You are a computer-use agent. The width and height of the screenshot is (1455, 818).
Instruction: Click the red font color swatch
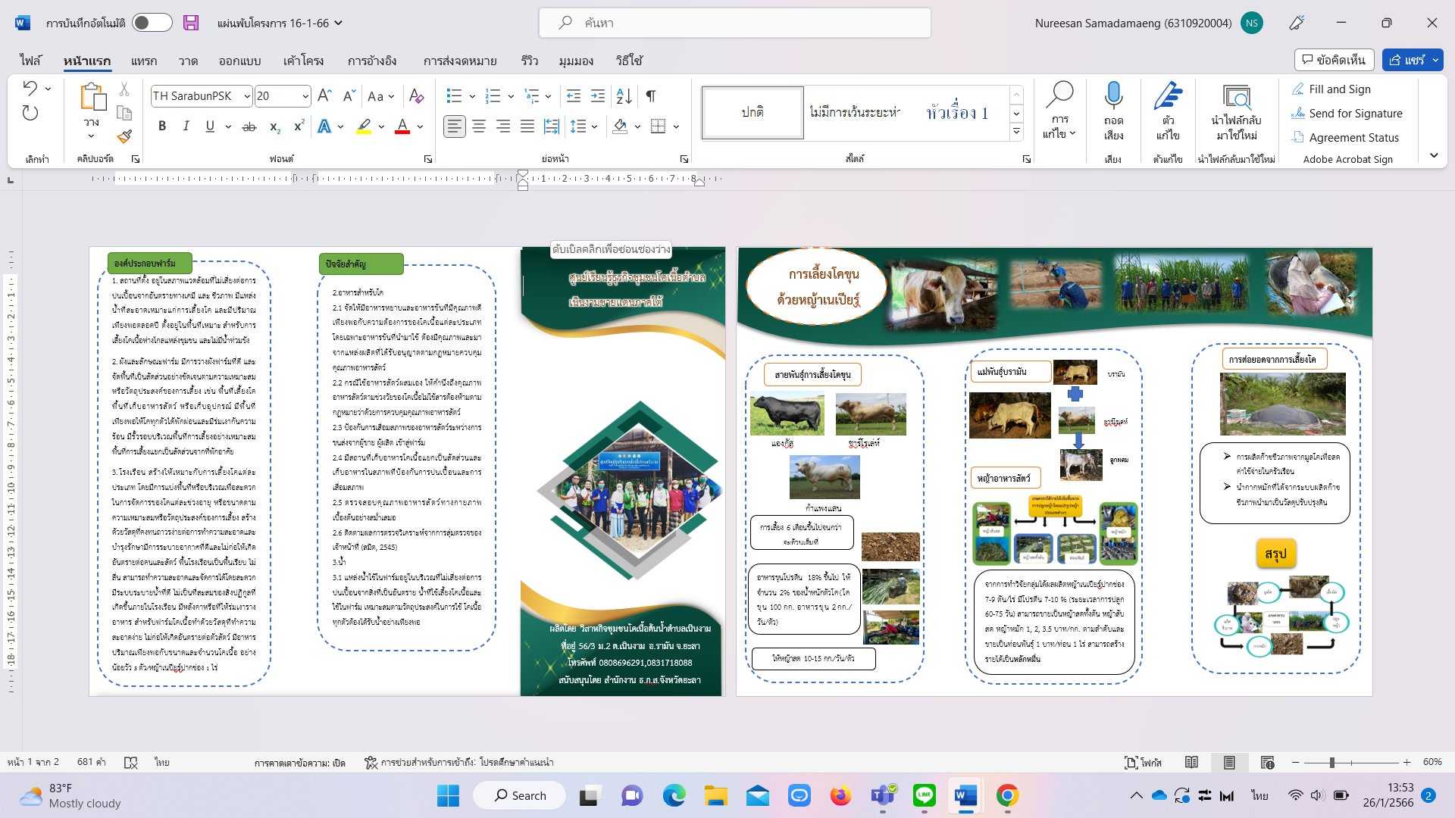(402, 126)
